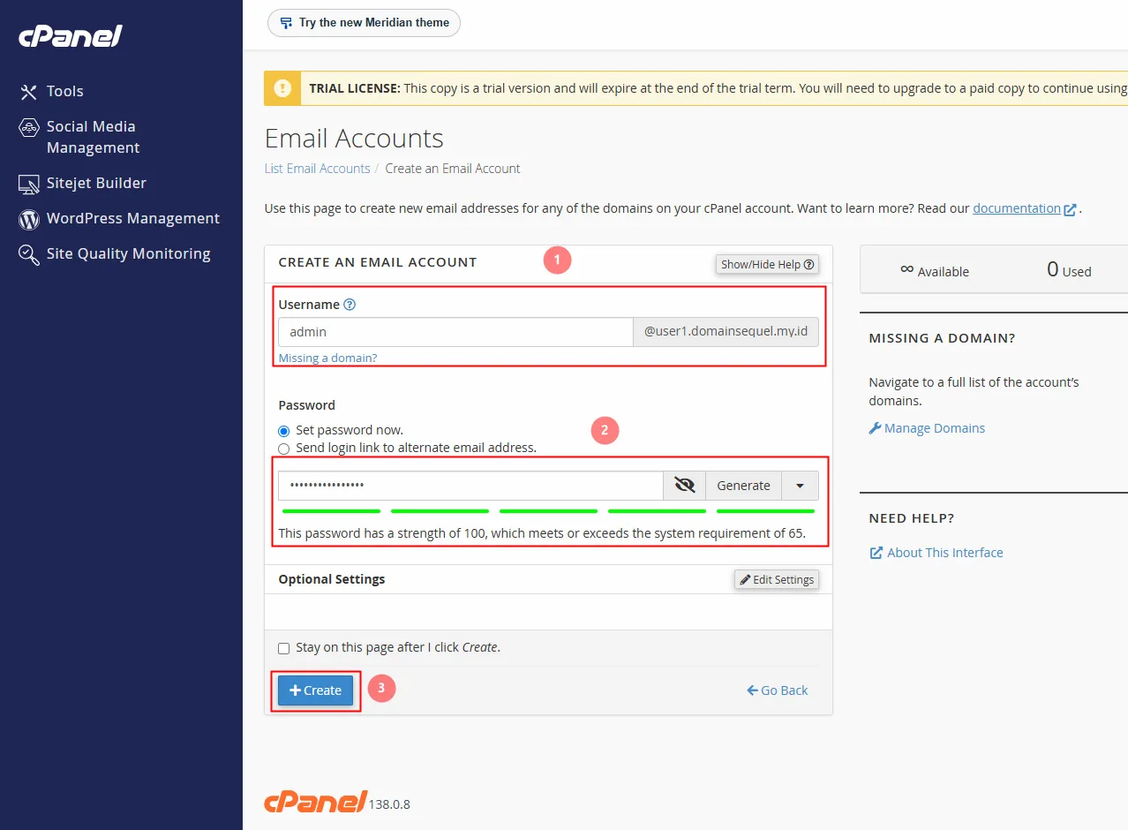The height and width of the screenshot is (830, 1128).
Task: Open the Generate password dropdown arrow
Action: tap(801, 486)
